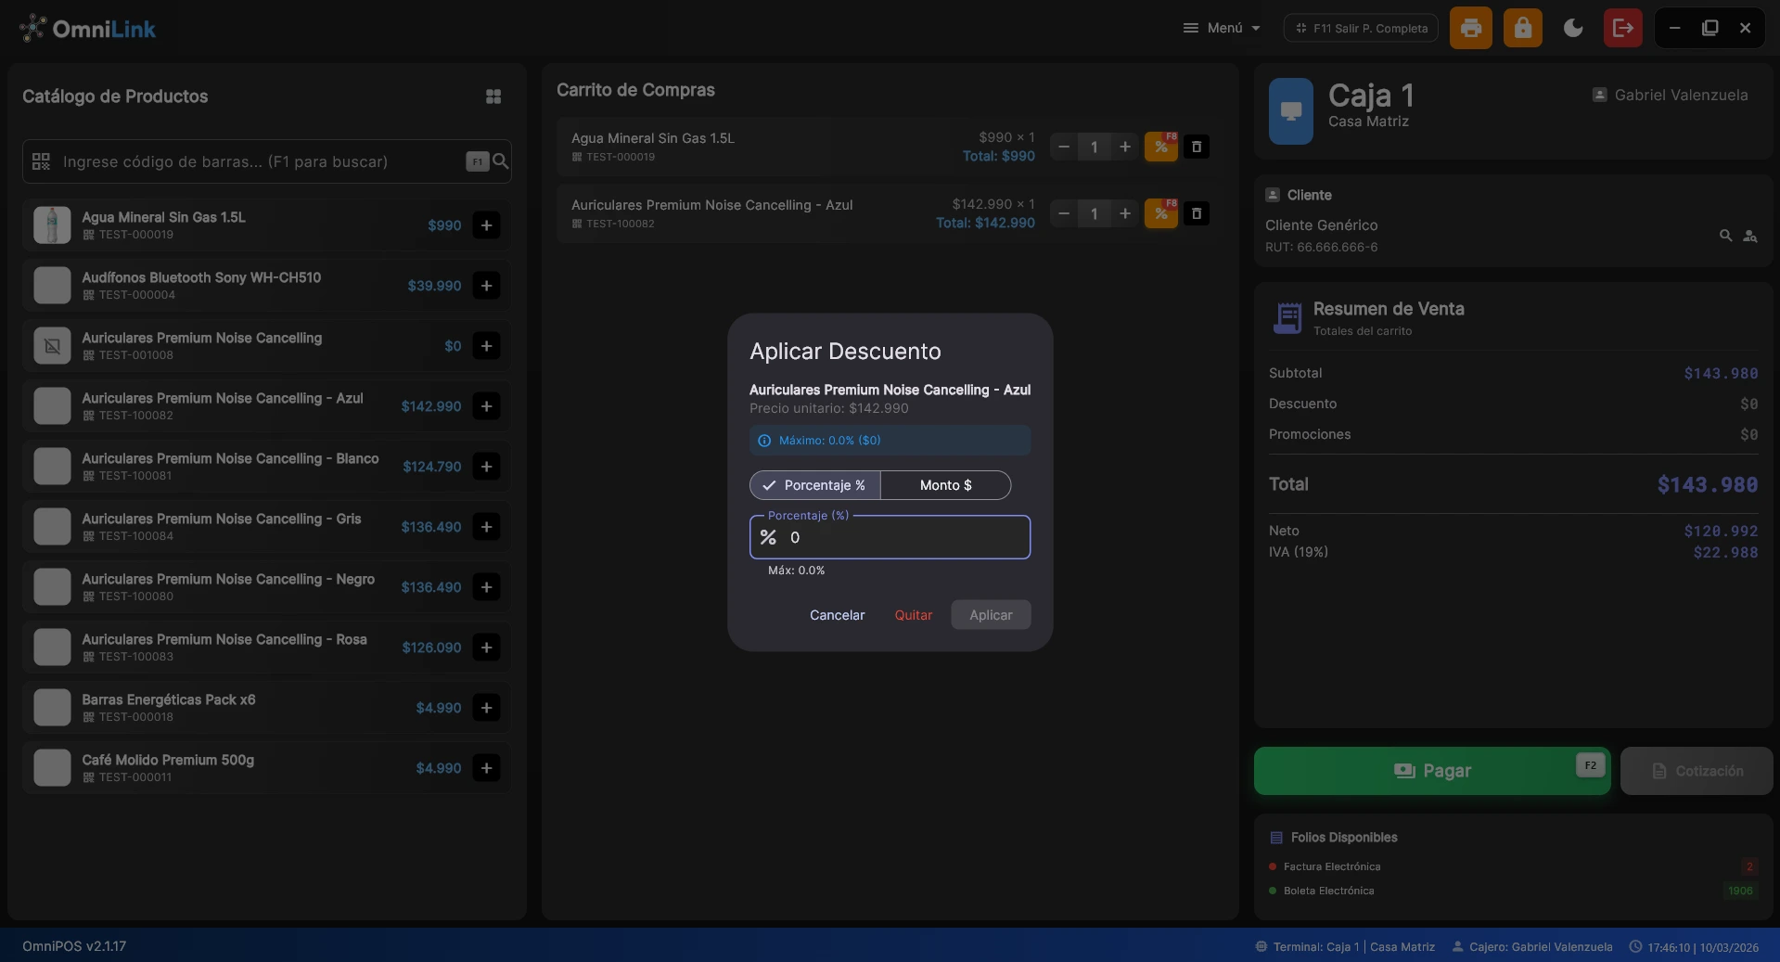Add Auriculares Premium Negro to cart
The image size is (1780, 962).
[486, 587]
